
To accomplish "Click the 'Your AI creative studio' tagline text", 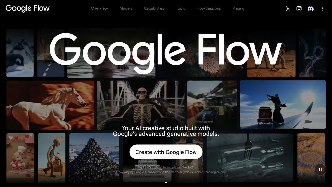I will (x=166, y=131).
